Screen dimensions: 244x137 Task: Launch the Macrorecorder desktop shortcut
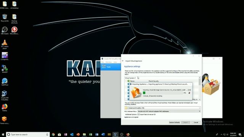(x=14, y=30)
